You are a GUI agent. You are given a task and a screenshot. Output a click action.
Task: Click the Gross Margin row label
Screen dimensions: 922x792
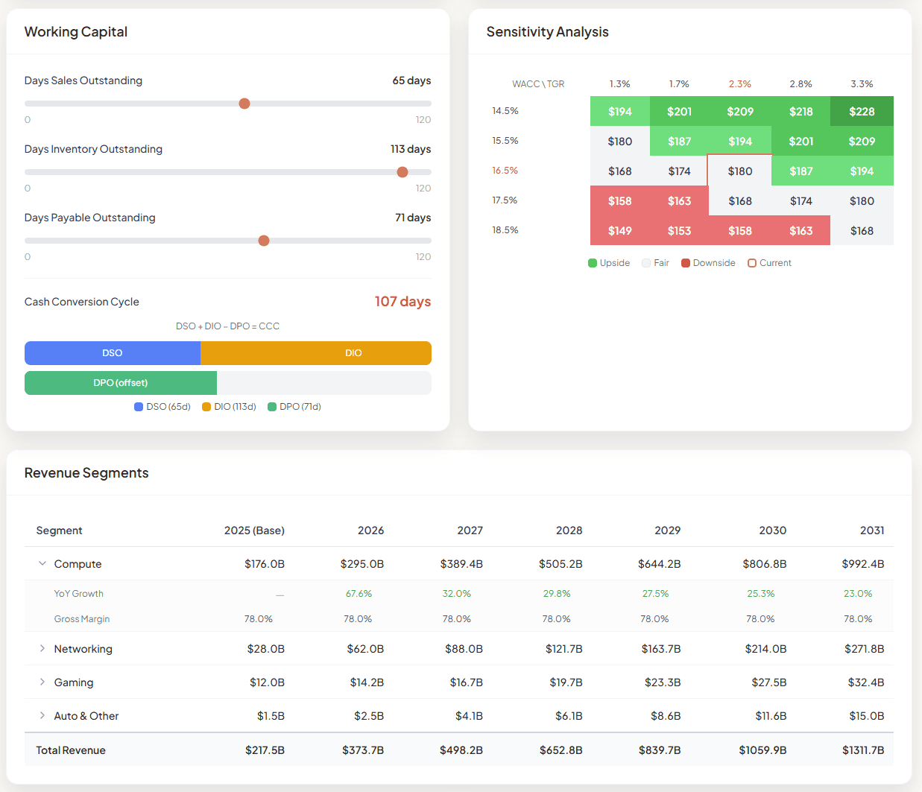(82, 618)
